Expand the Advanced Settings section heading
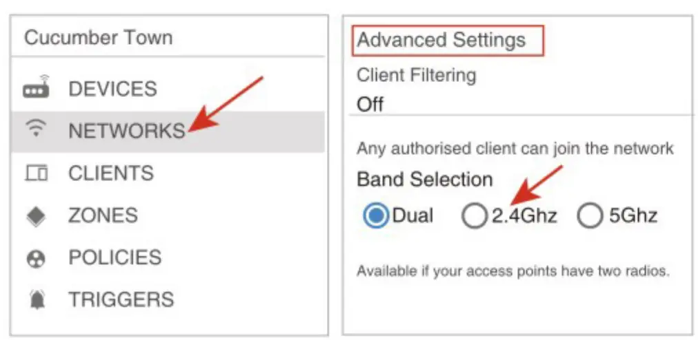698x340 pixels. [x=441, y=40]
